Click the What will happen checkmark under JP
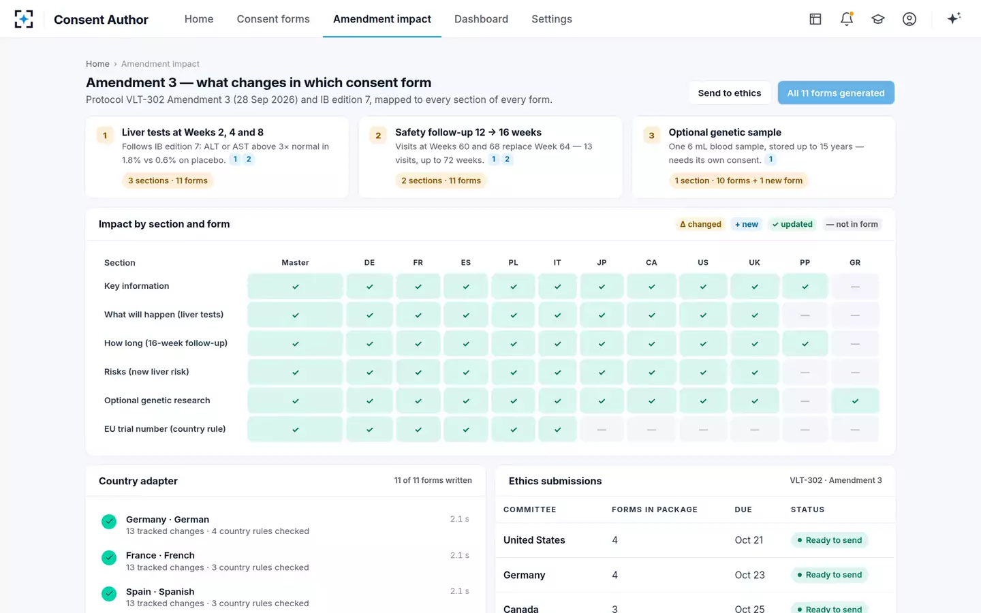Viewport: 981px width, 613px height. 602,315
